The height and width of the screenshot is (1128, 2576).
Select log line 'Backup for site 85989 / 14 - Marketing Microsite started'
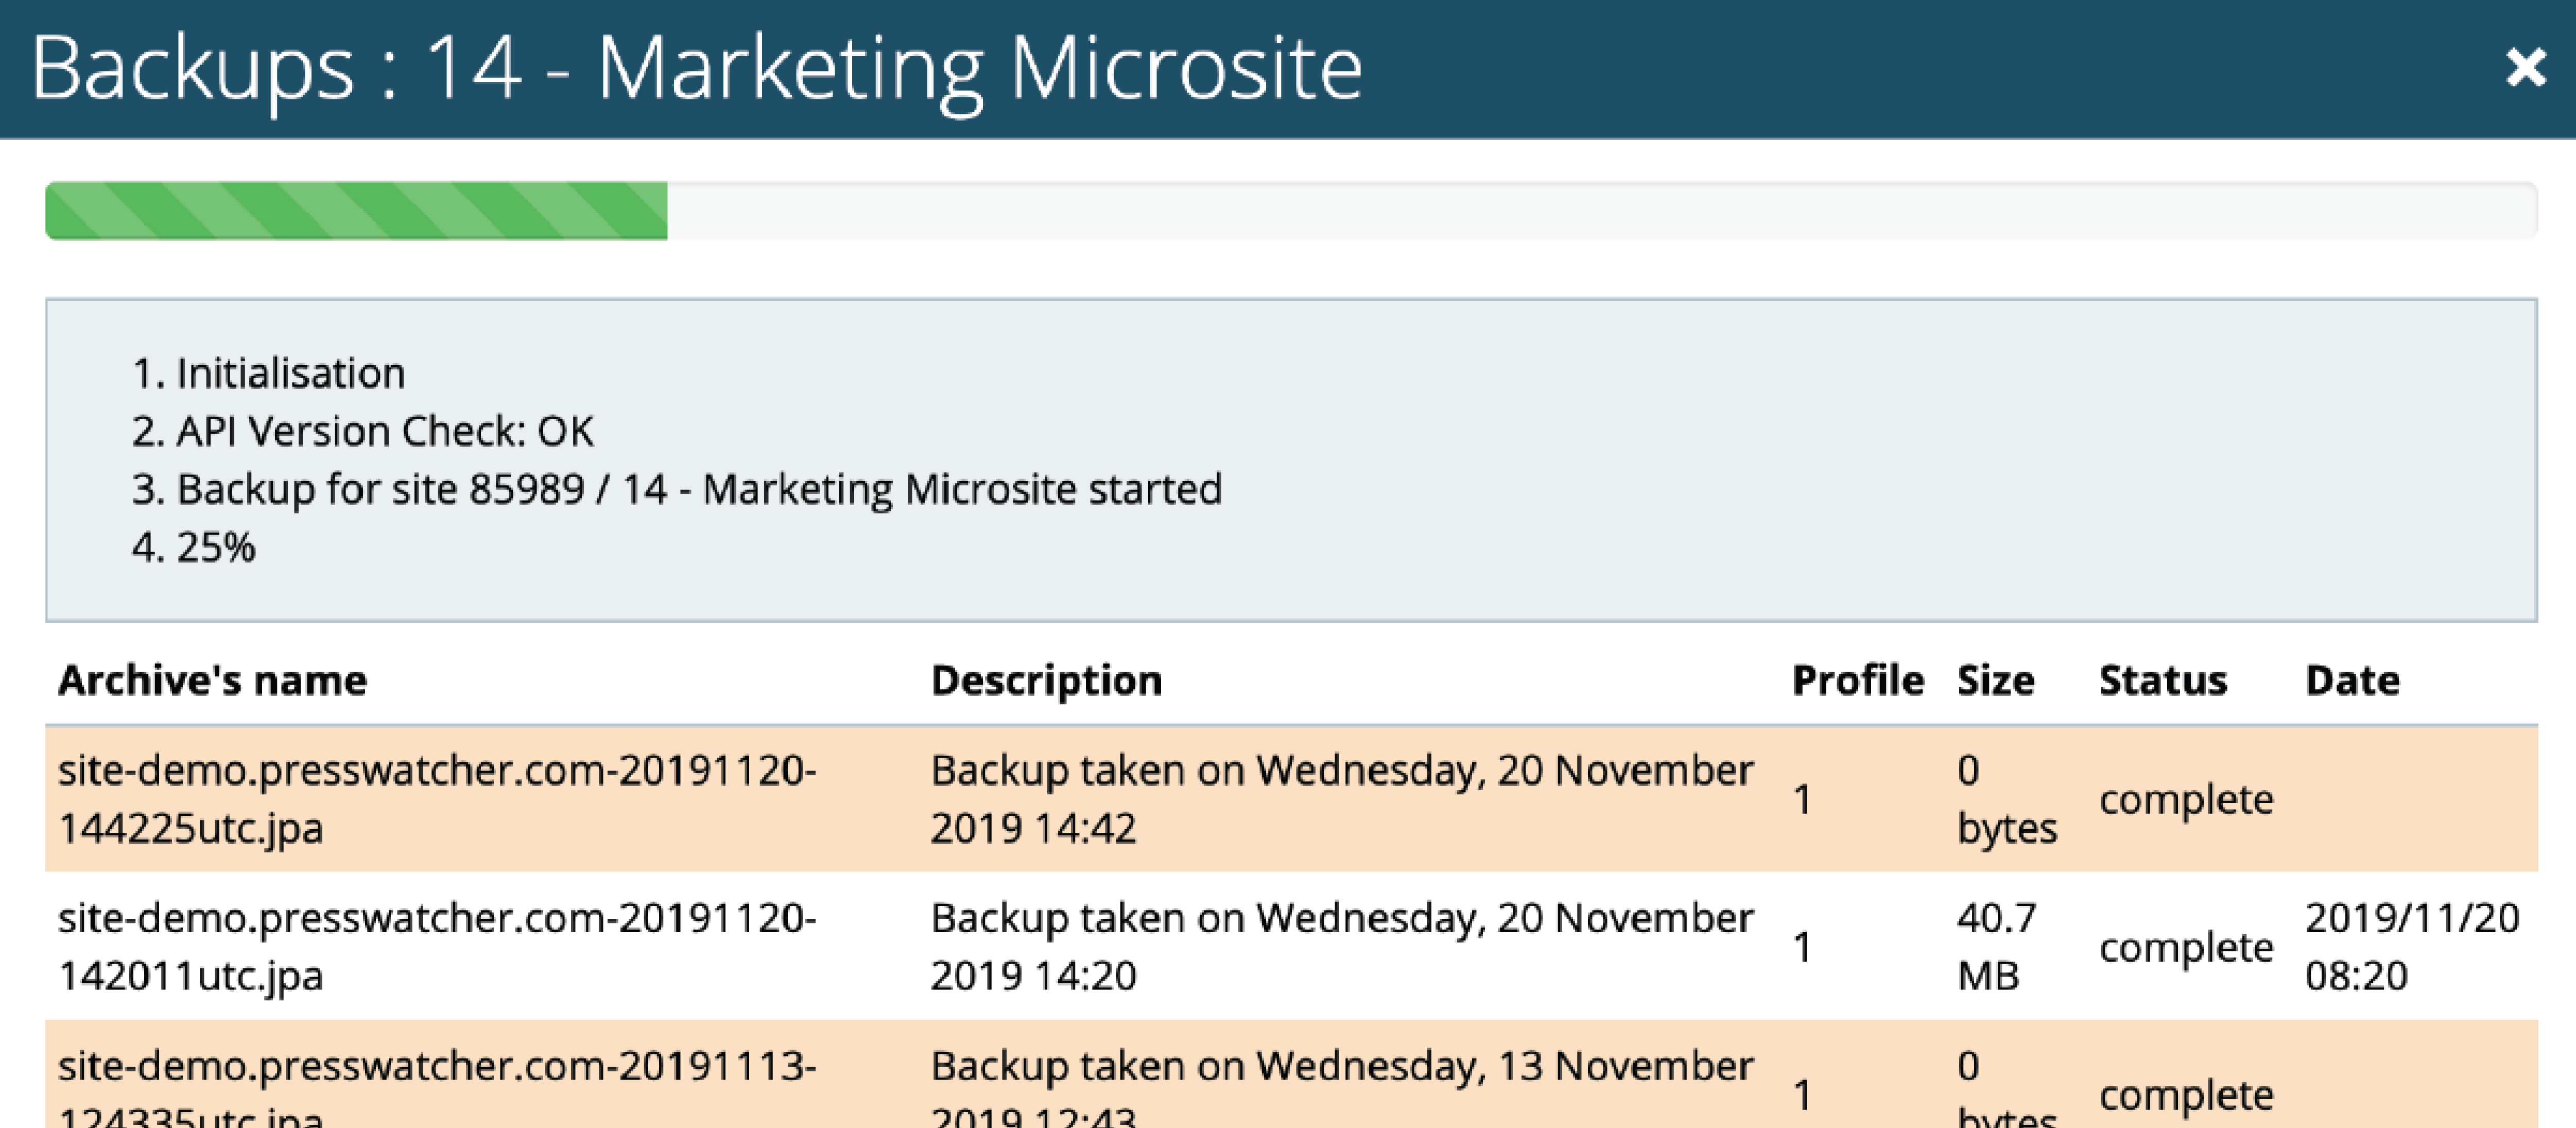tap(699, 490)
